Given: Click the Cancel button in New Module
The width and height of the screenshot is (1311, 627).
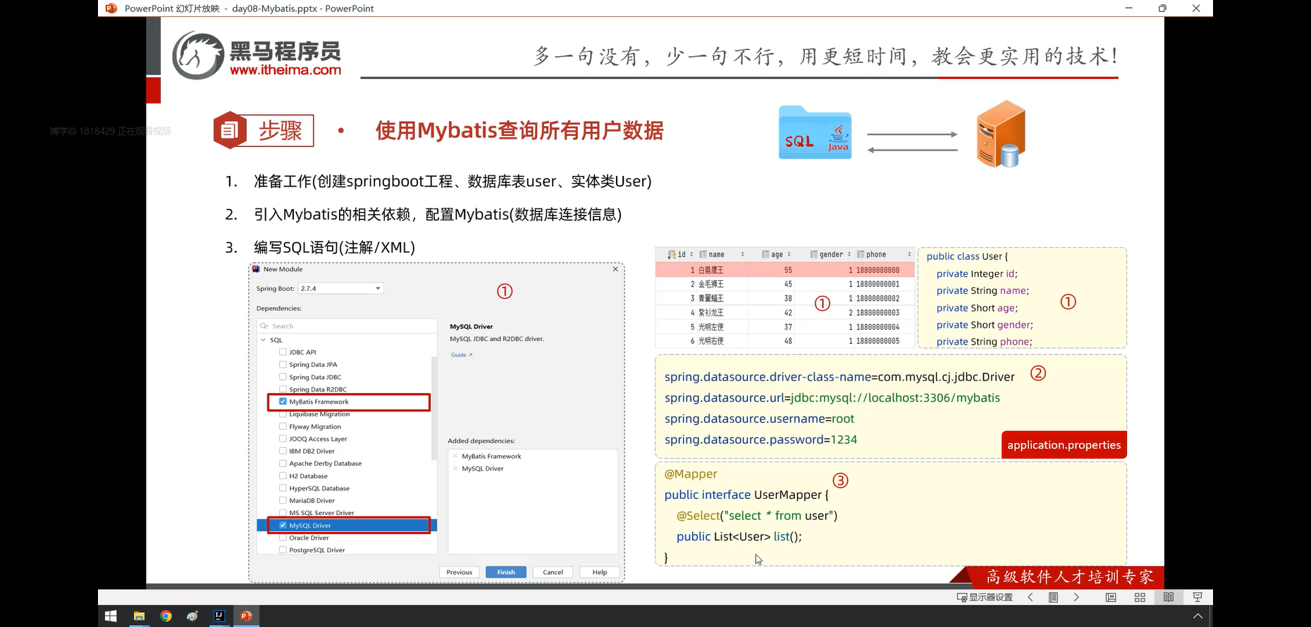Looking at the screenshot, I should 553,572.
